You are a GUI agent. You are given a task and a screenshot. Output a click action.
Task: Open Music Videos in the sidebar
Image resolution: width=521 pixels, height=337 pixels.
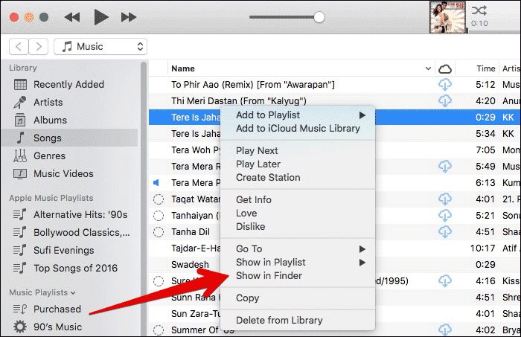(63, 173)
